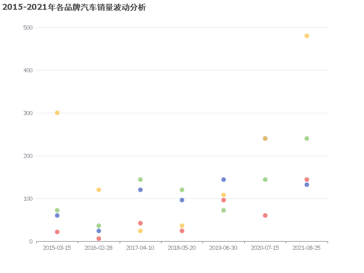Click the y-axis label 0
The width and height of the screenshot is (364, 273).
pyautogui.click(x=31, y=242)
